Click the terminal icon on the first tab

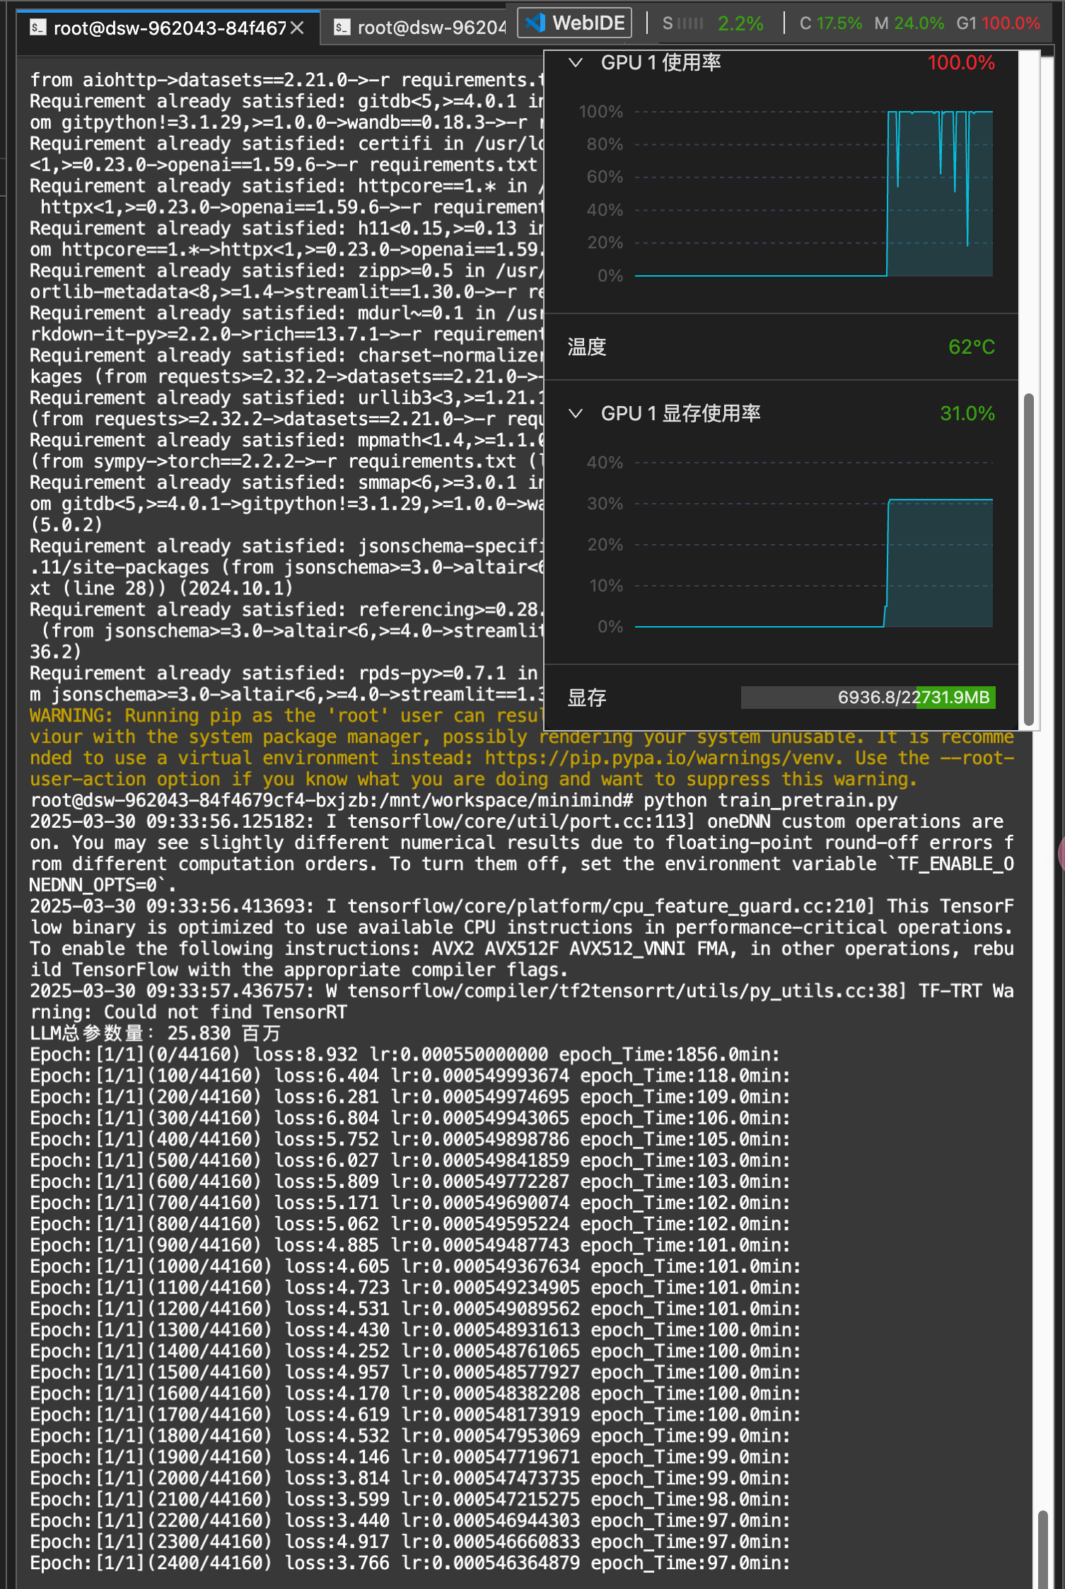[38, 28]
